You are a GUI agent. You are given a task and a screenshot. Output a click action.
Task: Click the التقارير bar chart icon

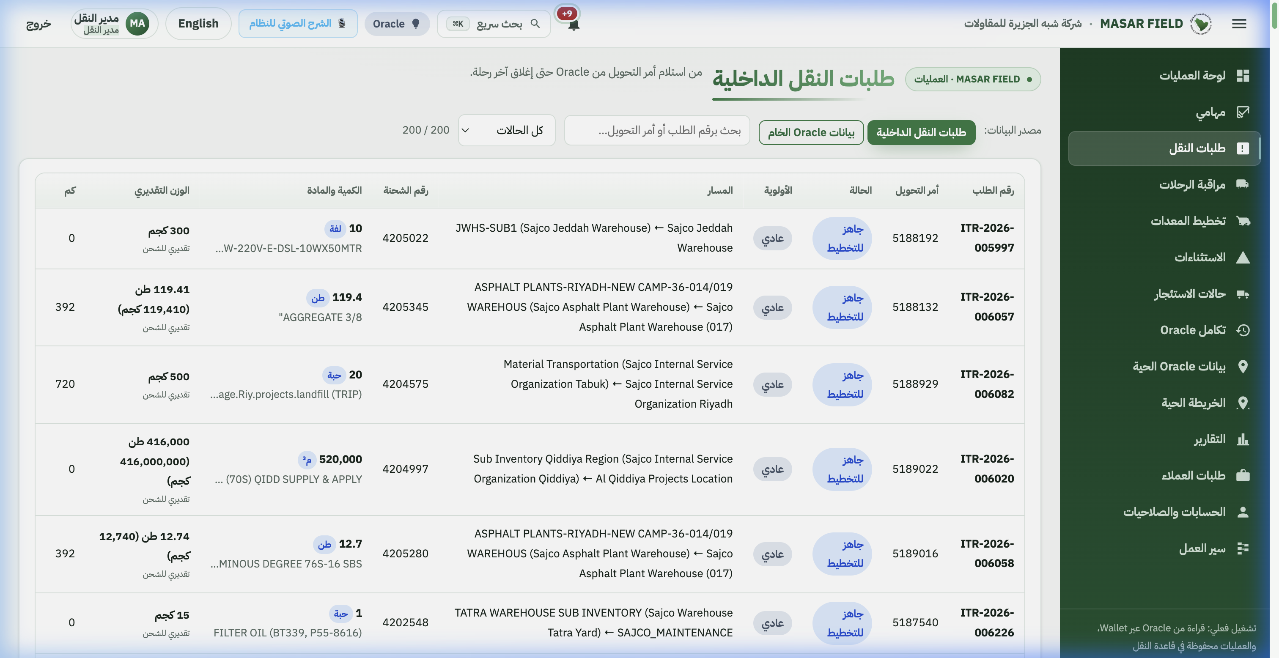click(1243, 439)
